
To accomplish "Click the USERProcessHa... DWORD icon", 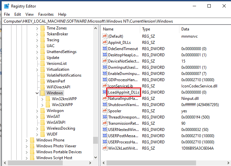I will (x=105, y=142).
